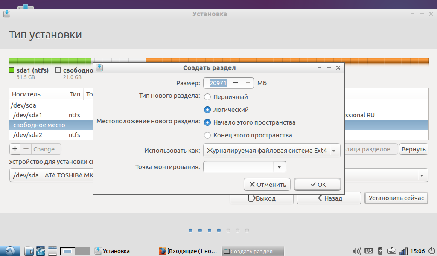The image size is (437, 256).
Task: Select Логический partition type
Action: pos(226,110)
